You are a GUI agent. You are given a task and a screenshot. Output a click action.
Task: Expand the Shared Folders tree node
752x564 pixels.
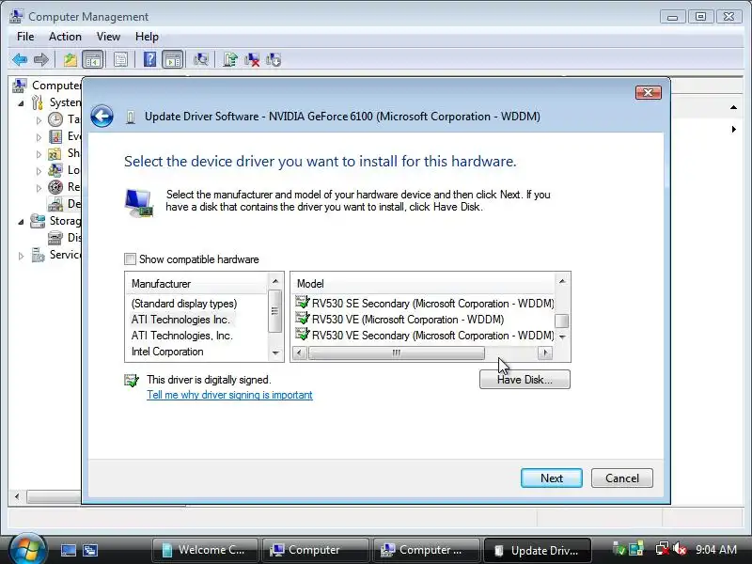point(39,154)
